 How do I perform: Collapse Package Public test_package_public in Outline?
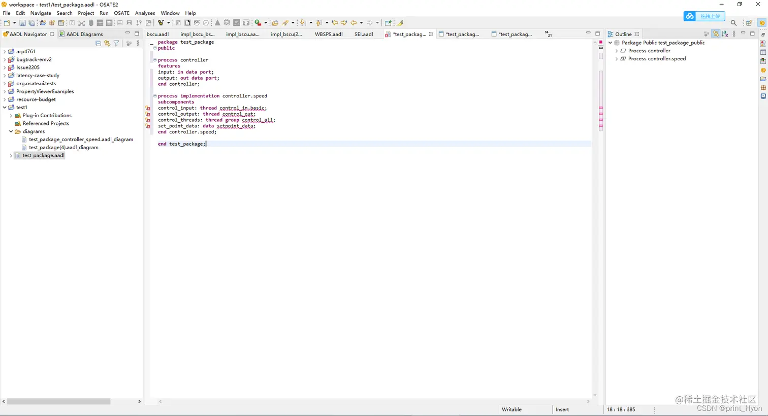pyautogui.click(x=611, y=43)
